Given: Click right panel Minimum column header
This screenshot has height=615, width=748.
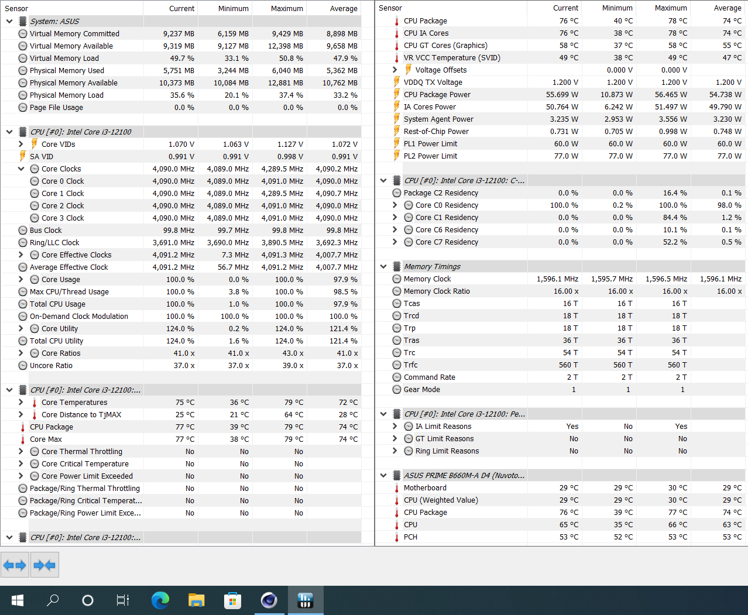Looking at the screenshot, I should click(609, 8).
